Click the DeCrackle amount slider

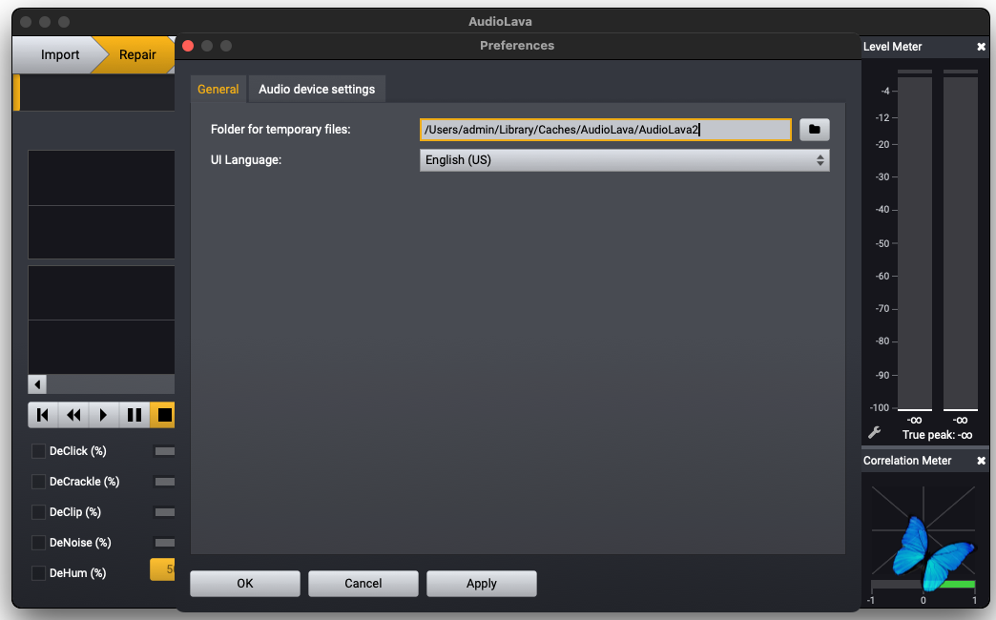[x=164, y=482]
